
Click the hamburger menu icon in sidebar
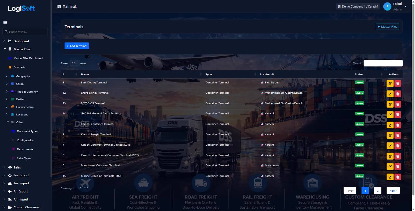5,23
